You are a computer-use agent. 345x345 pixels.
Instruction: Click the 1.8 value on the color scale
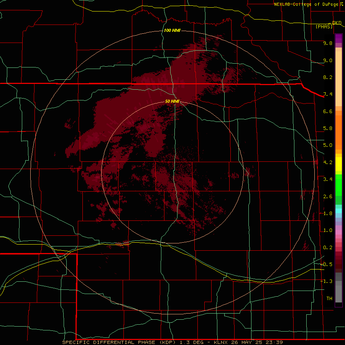328,214
